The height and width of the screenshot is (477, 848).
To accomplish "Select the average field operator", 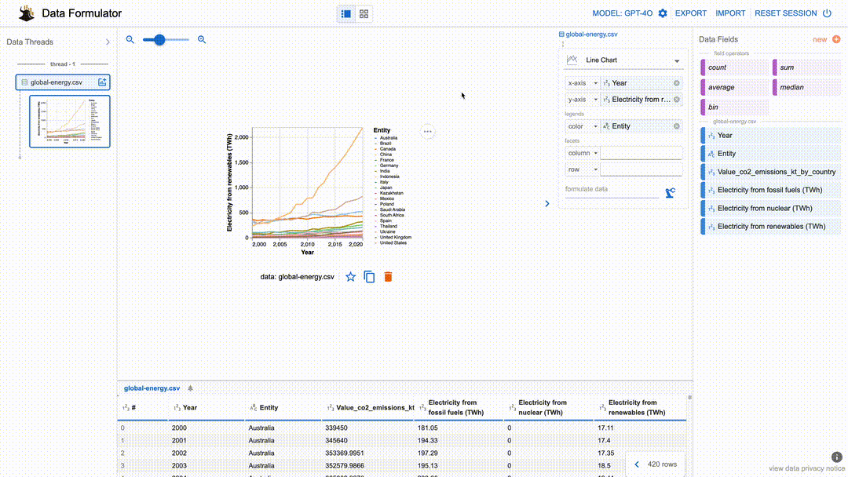I will (x=734, y=87).
